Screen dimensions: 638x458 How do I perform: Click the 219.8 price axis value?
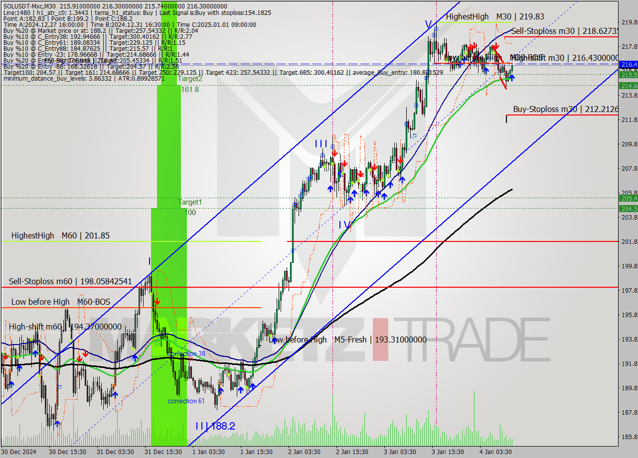[629, 22]
